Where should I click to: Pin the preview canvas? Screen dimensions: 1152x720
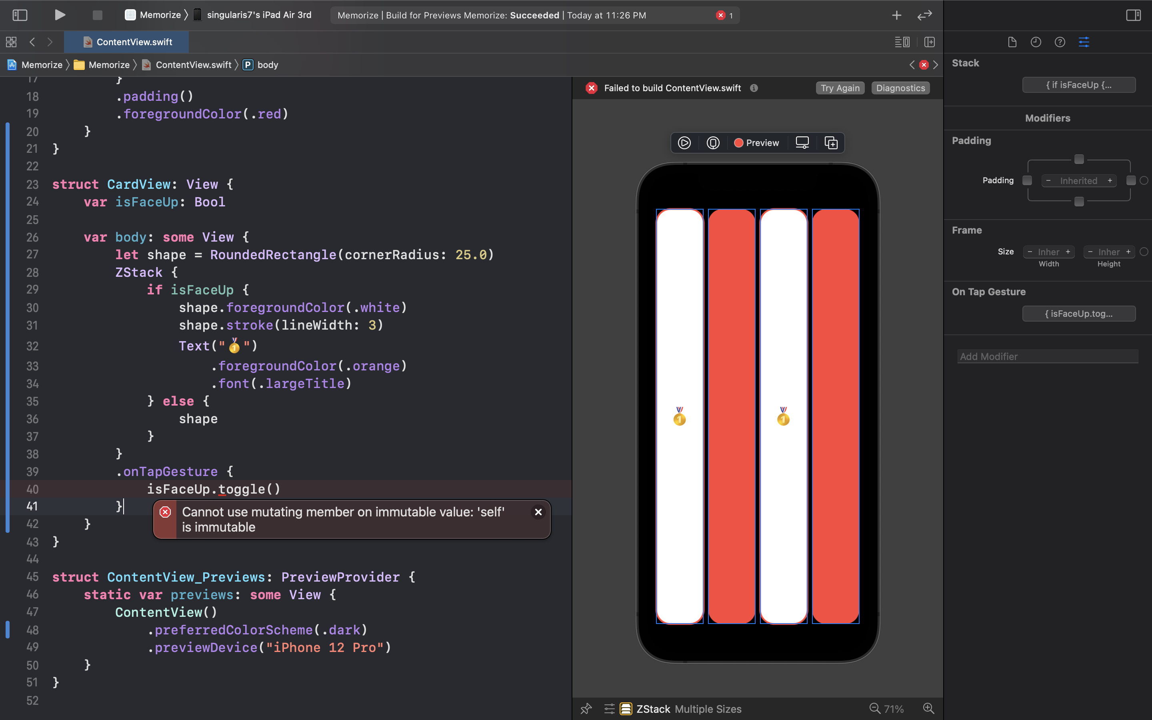pyautogui.click(x=586, y=708)
